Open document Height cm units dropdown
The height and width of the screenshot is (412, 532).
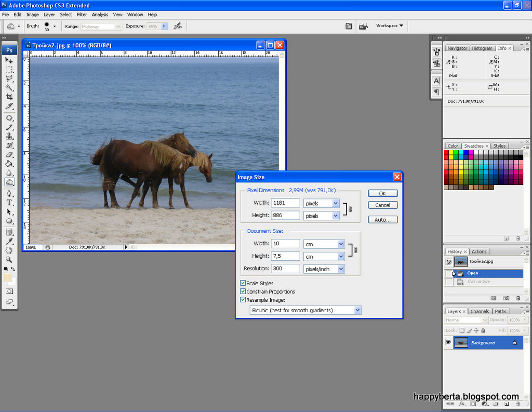(341, 256)
